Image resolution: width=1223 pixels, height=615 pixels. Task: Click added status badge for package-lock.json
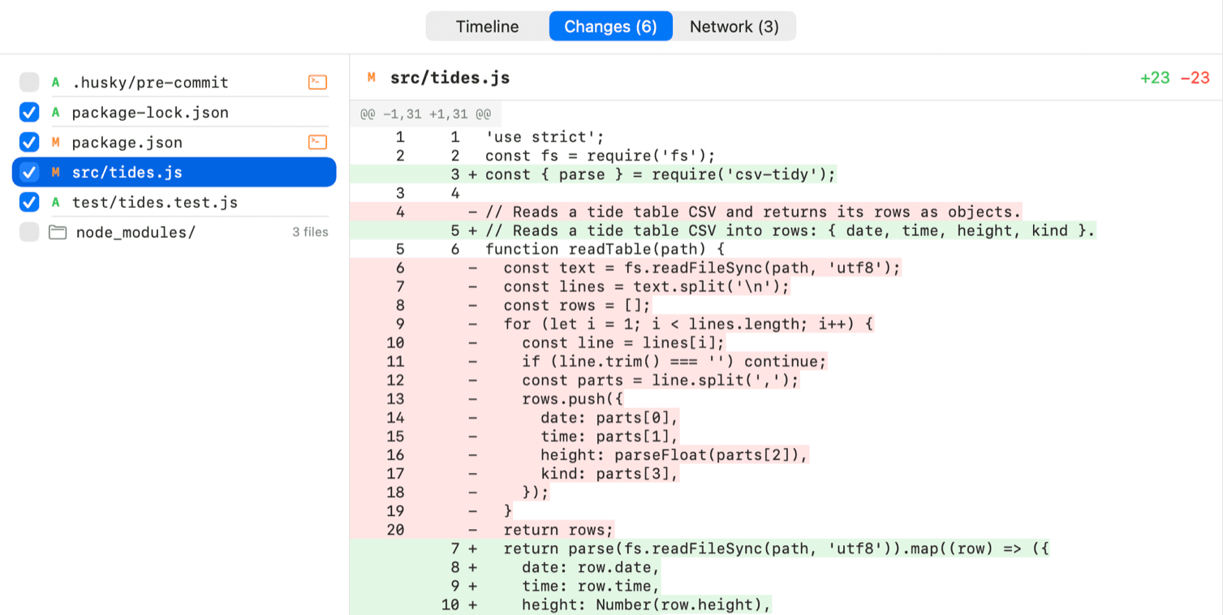click(55, 112)
